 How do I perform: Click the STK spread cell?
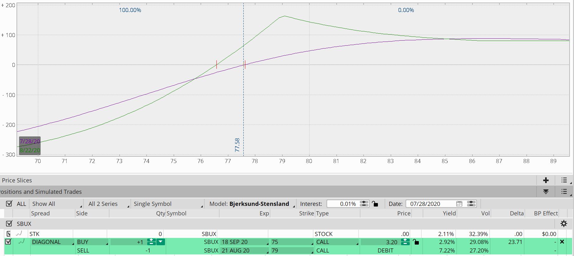(x=35, y=234)
